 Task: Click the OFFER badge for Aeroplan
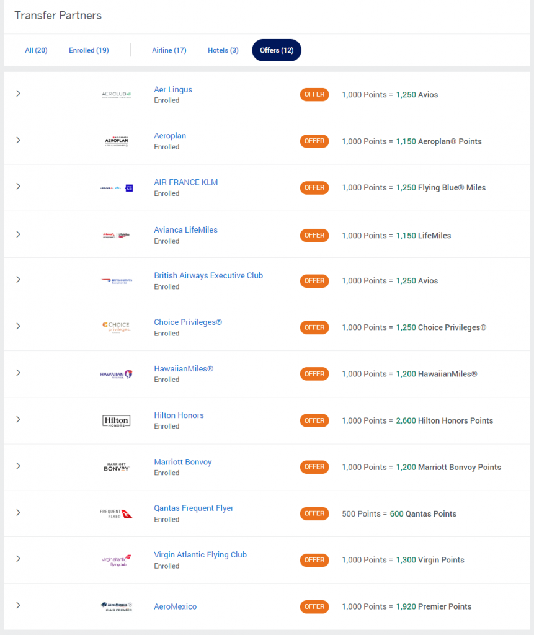coord(314,141)
